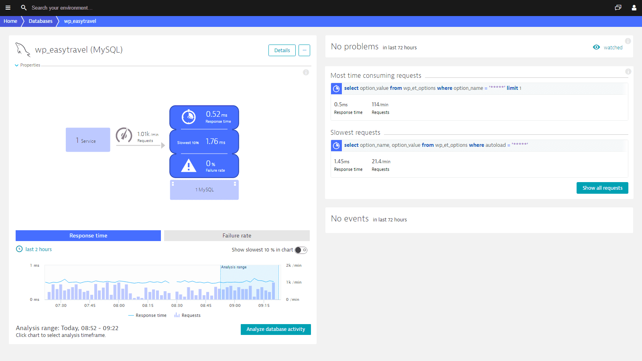Click the 08:00 time axis label
This screenshot has height=361, width=642.
pyautogui.click(x=119, y=306)
